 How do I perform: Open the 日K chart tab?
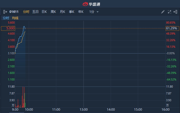coord(44,12)
